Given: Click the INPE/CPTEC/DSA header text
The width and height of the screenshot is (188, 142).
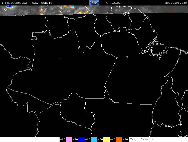Looking at the screenshot, I should [x=15, y=3].
